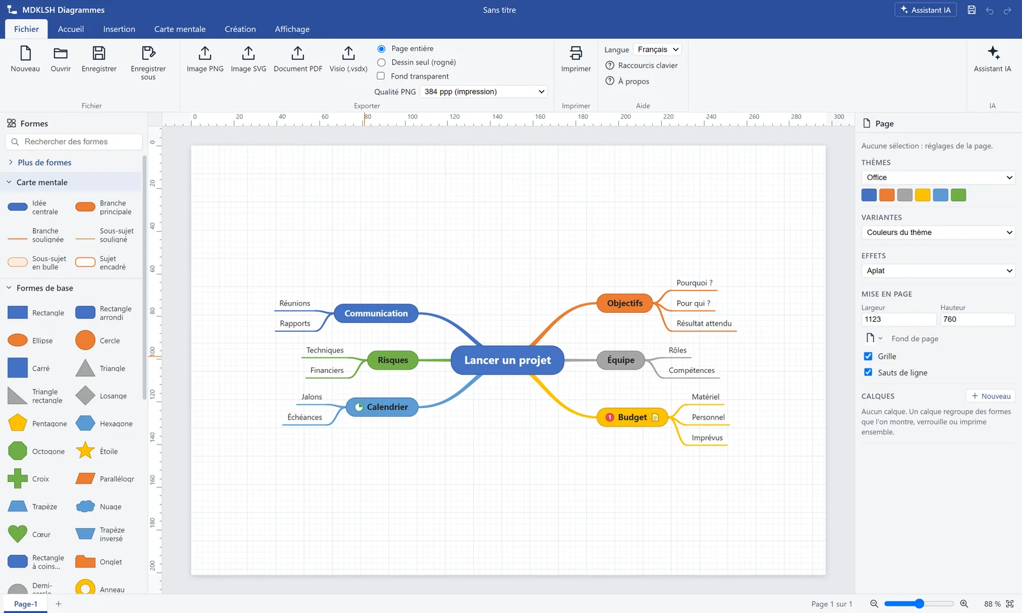
Task: Select the Page entière radio option
Action: tap(381, 49)
